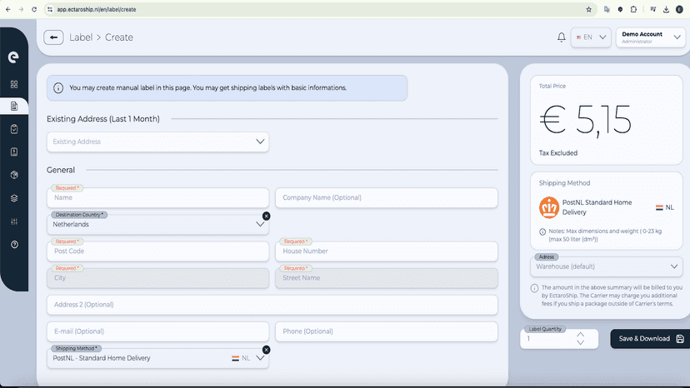Click the back arrow button
690x388 pixels.
tap(53, 37)
